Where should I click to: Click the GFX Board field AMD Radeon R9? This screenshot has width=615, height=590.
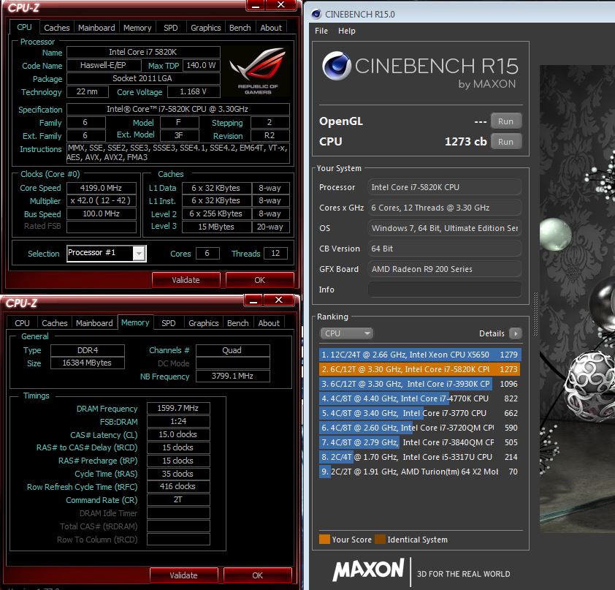444,269
